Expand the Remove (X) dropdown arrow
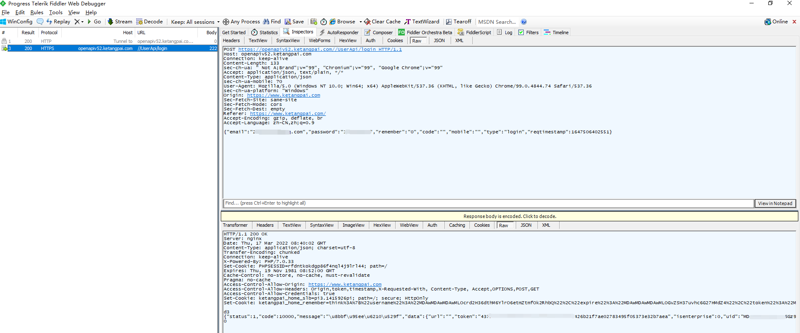The width and height of the screenshot is (800, 333). tap(82, 22)
